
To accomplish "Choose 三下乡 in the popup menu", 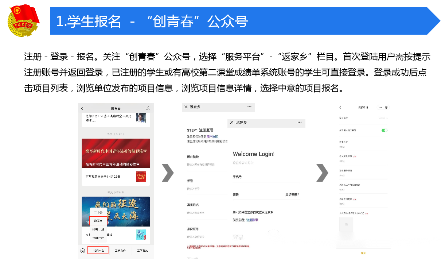I will tap(98, 212).
